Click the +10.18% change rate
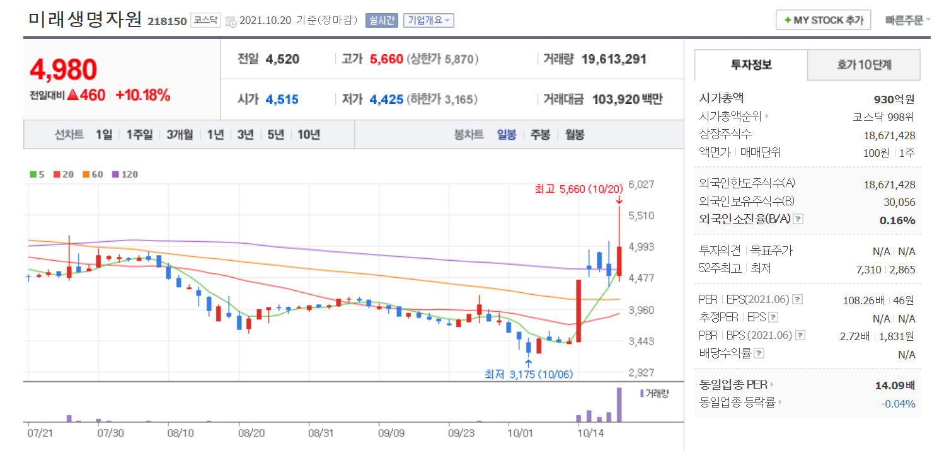Viewport: 949px width, 451px height. pos(143,96)
